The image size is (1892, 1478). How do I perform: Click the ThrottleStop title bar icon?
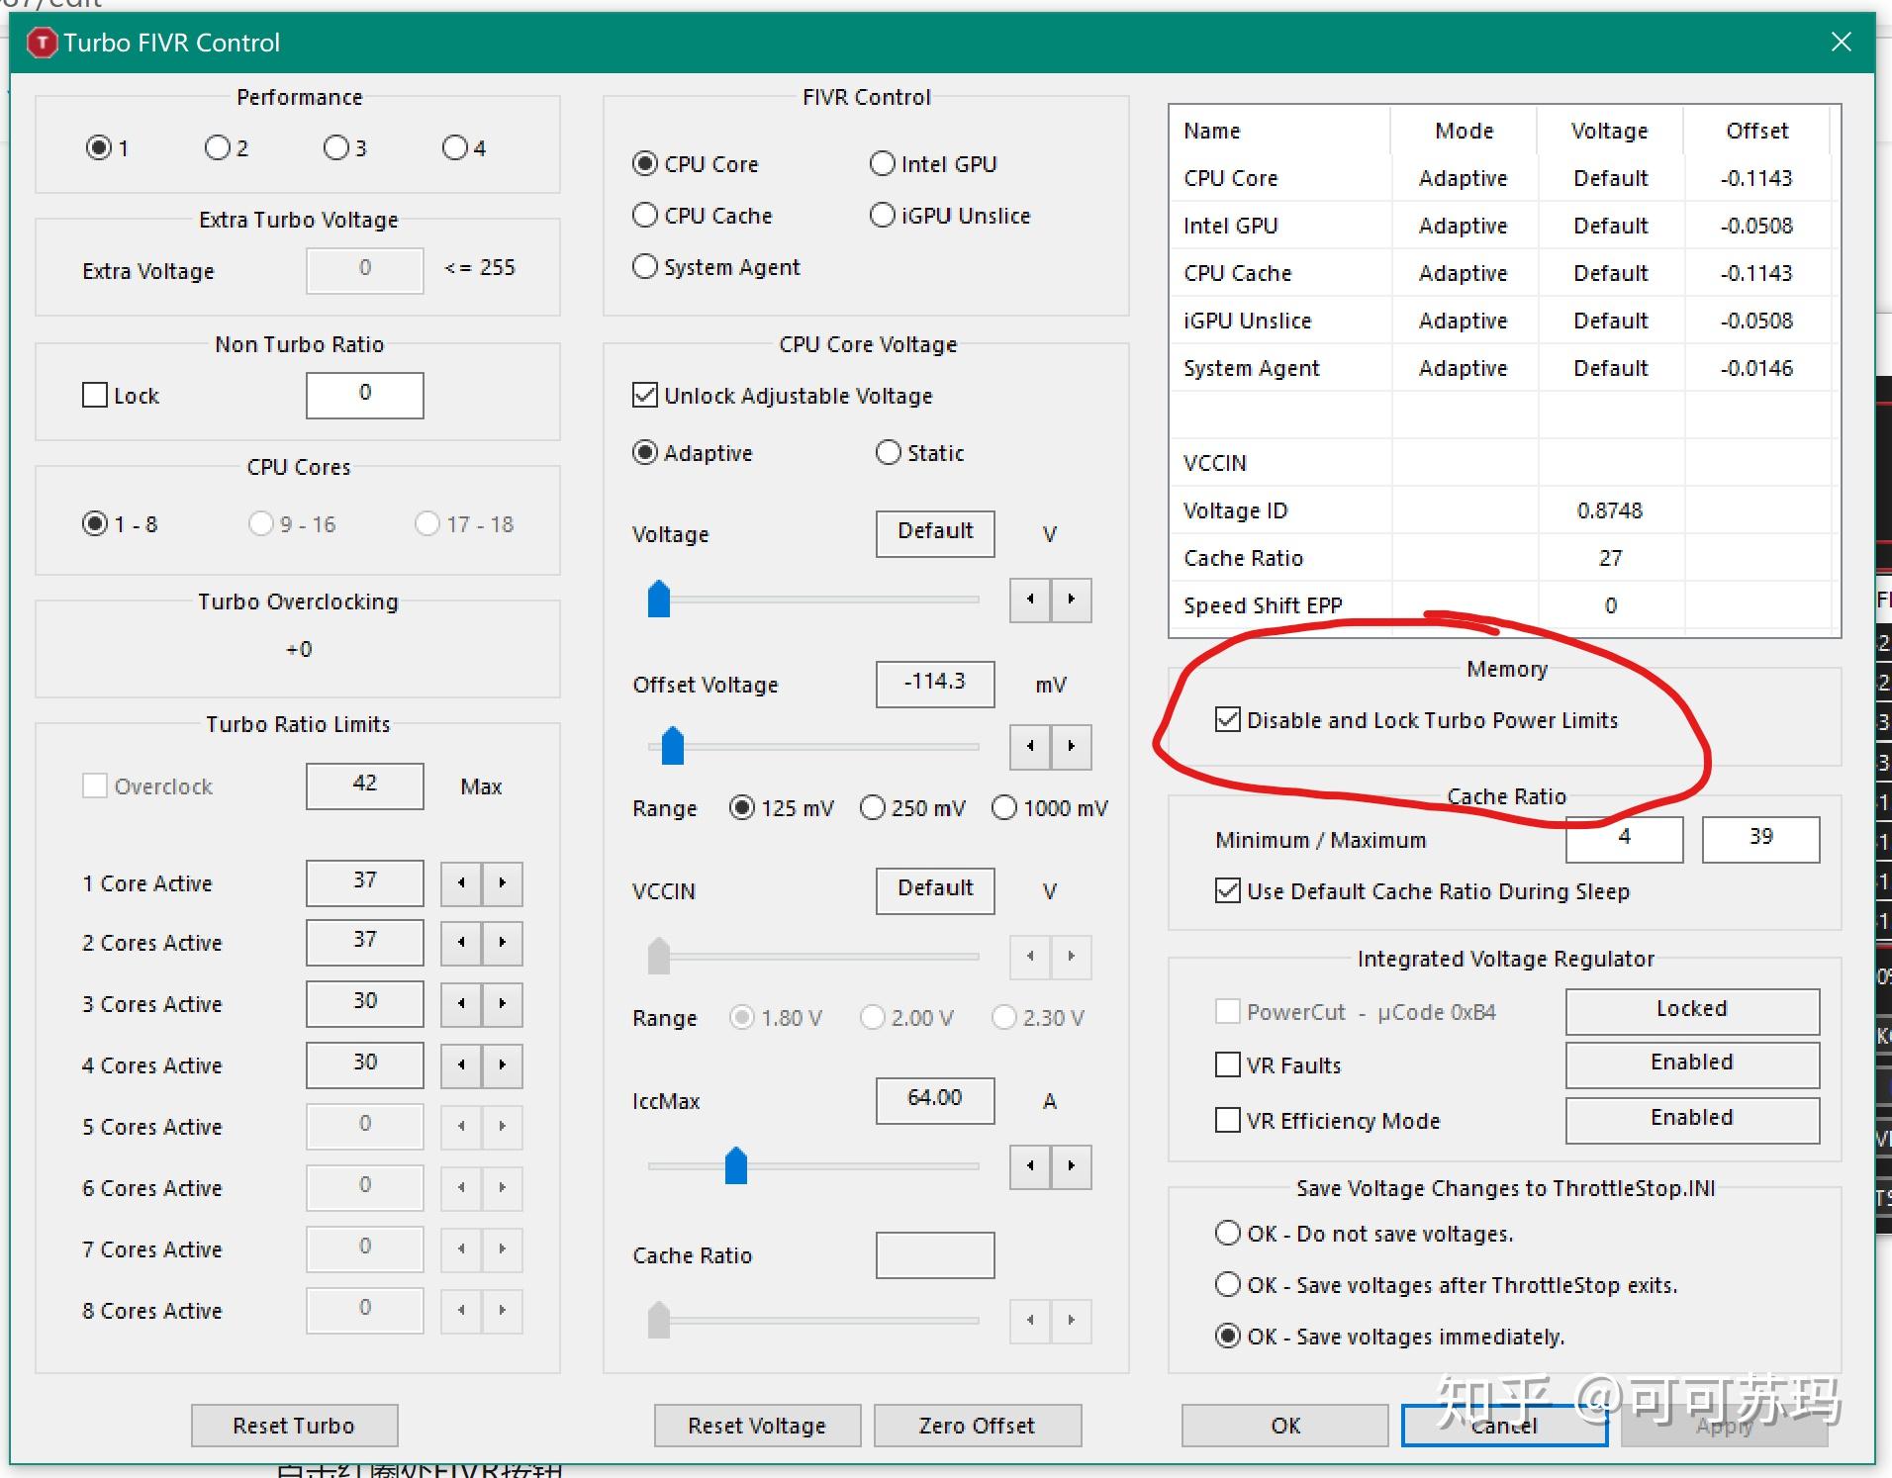(x=42, y=43)
